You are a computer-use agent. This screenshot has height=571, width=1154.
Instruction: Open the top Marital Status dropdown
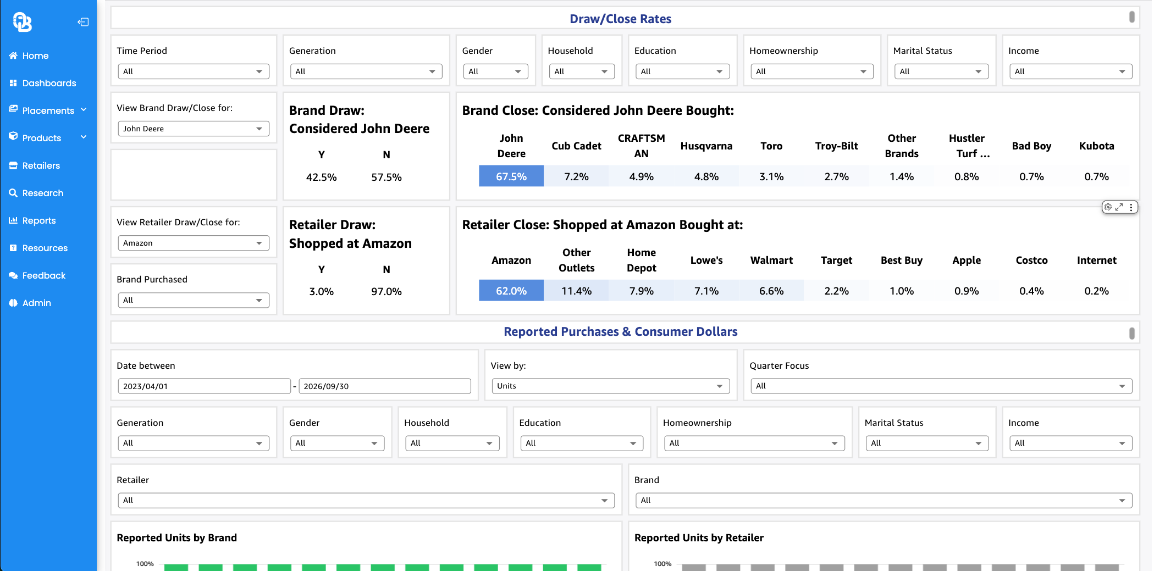pyautogui.click(x=941, y=71)
